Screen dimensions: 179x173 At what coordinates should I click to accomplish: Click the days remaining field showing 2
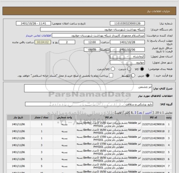(67, 42)
